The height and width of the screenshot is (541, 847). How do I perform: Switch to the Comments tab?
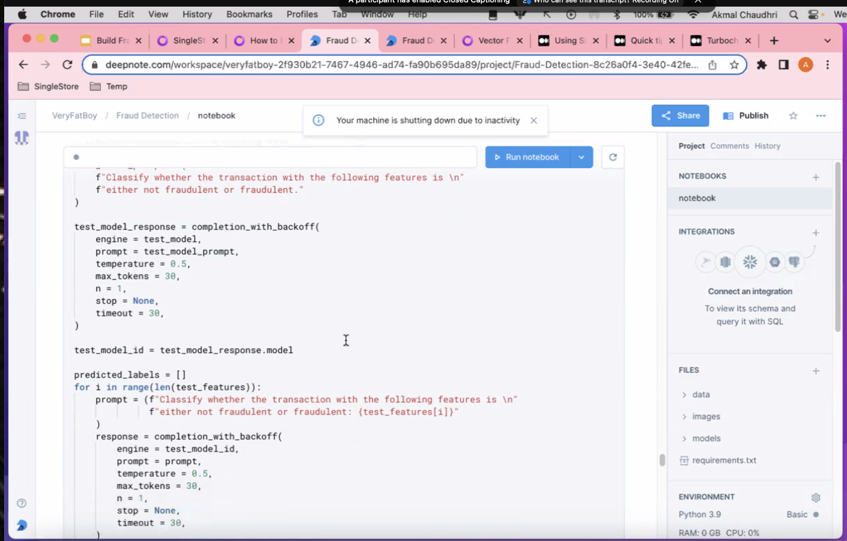click(729, 146)
